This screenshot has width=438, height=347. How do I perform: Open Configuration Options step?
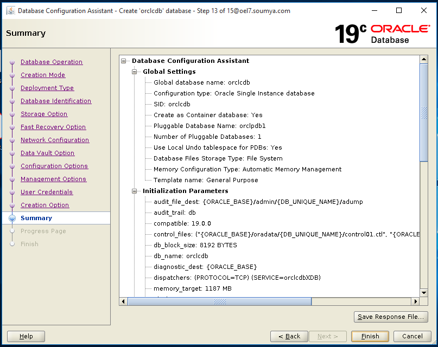click(54, 166)
